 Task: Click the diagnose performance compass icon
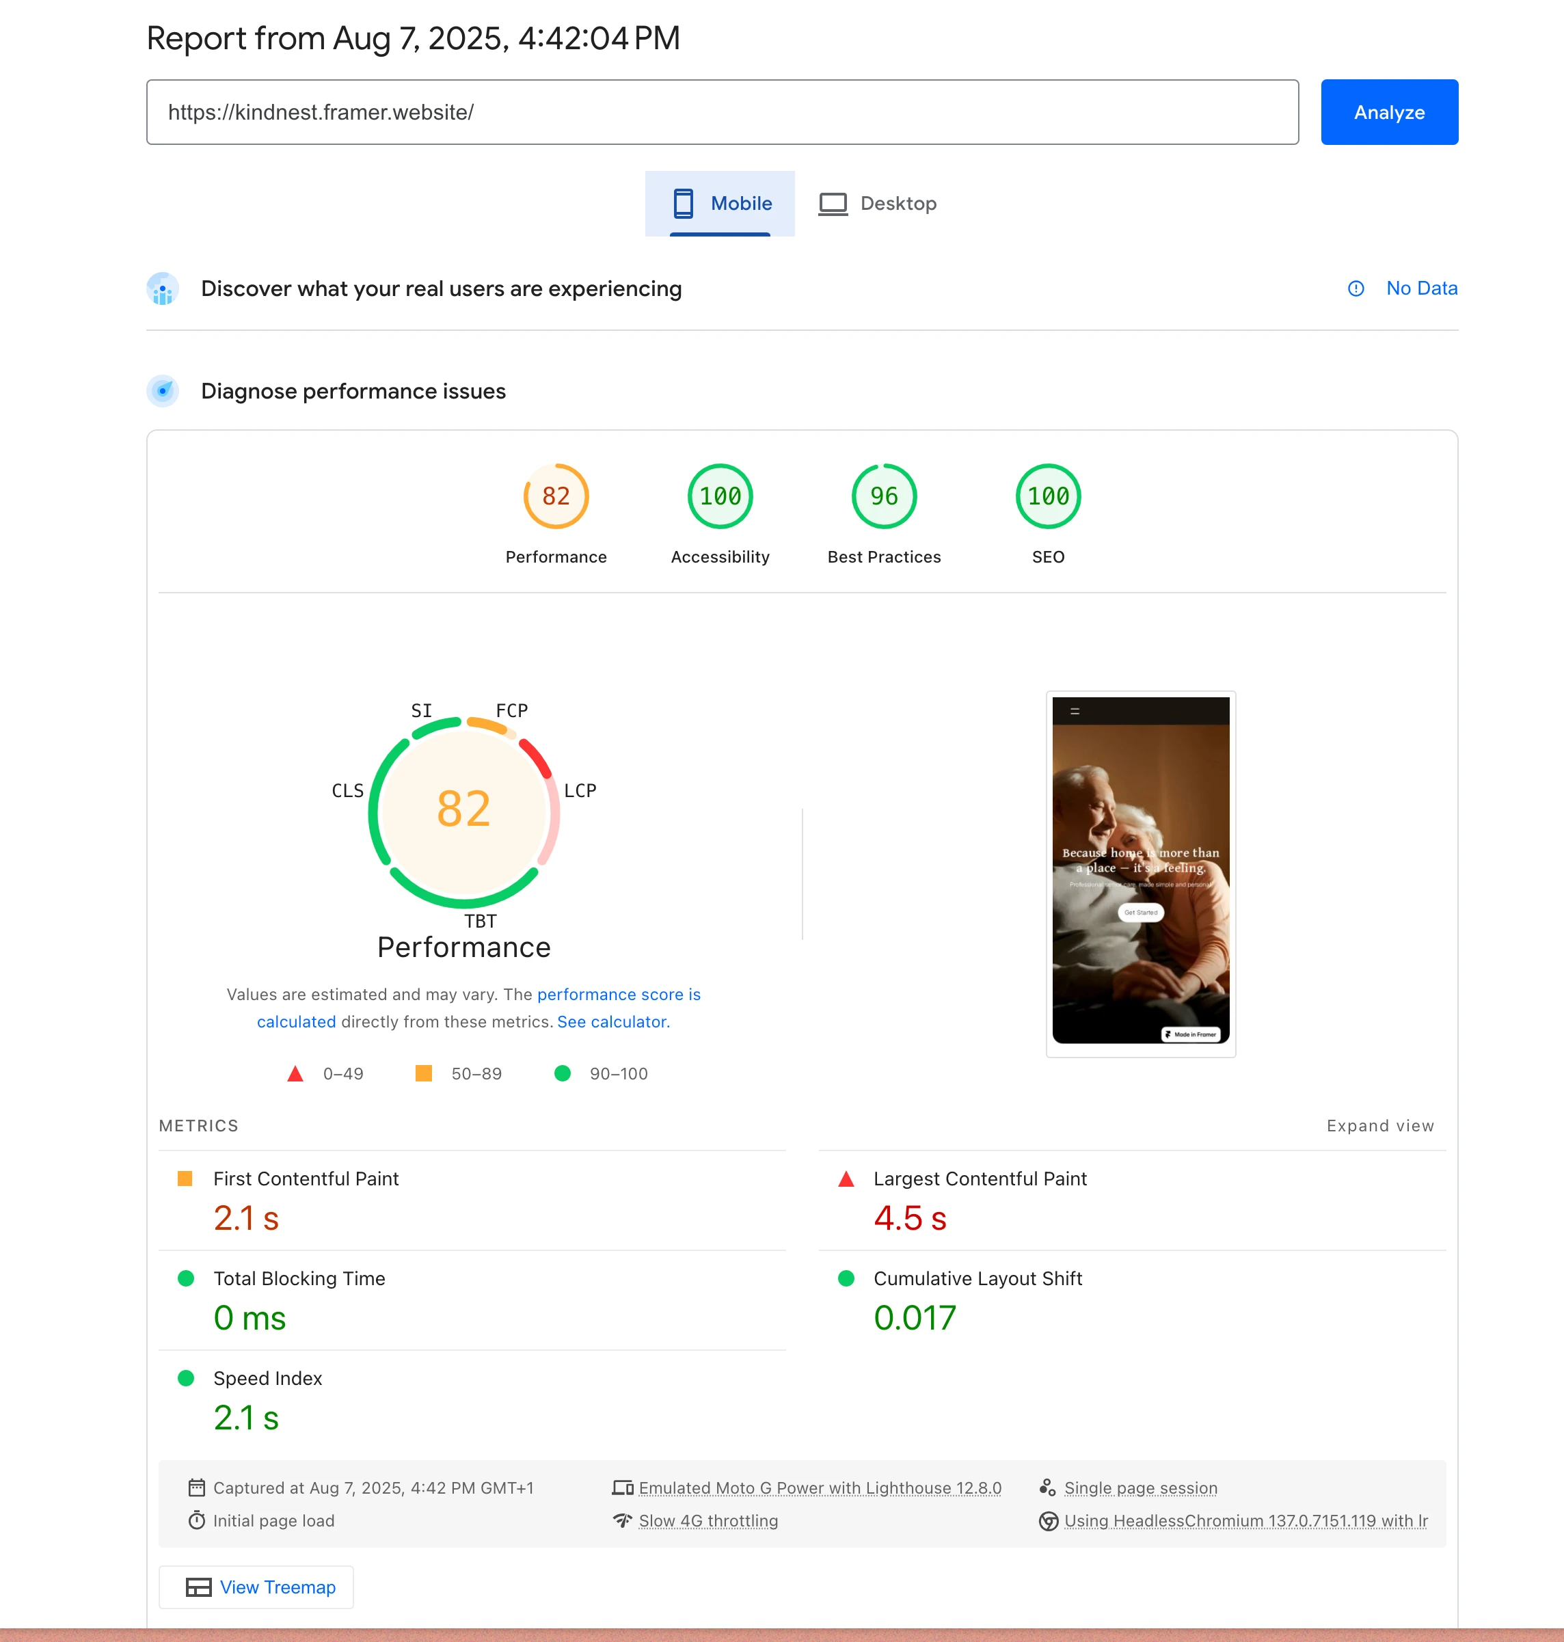click(x=163, y=390)
